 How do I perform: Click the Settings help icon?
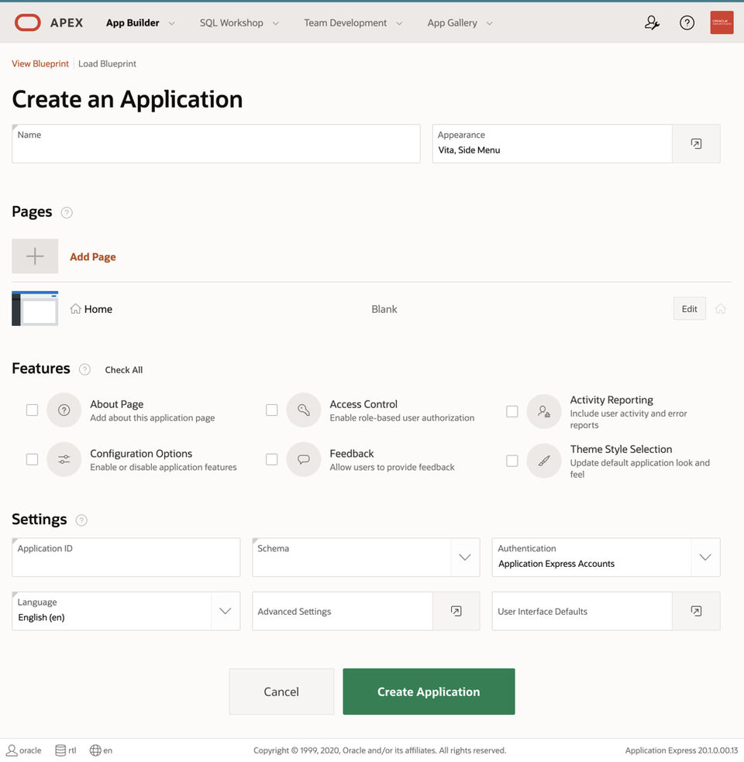pyautogui.click(x=81, y=520)
